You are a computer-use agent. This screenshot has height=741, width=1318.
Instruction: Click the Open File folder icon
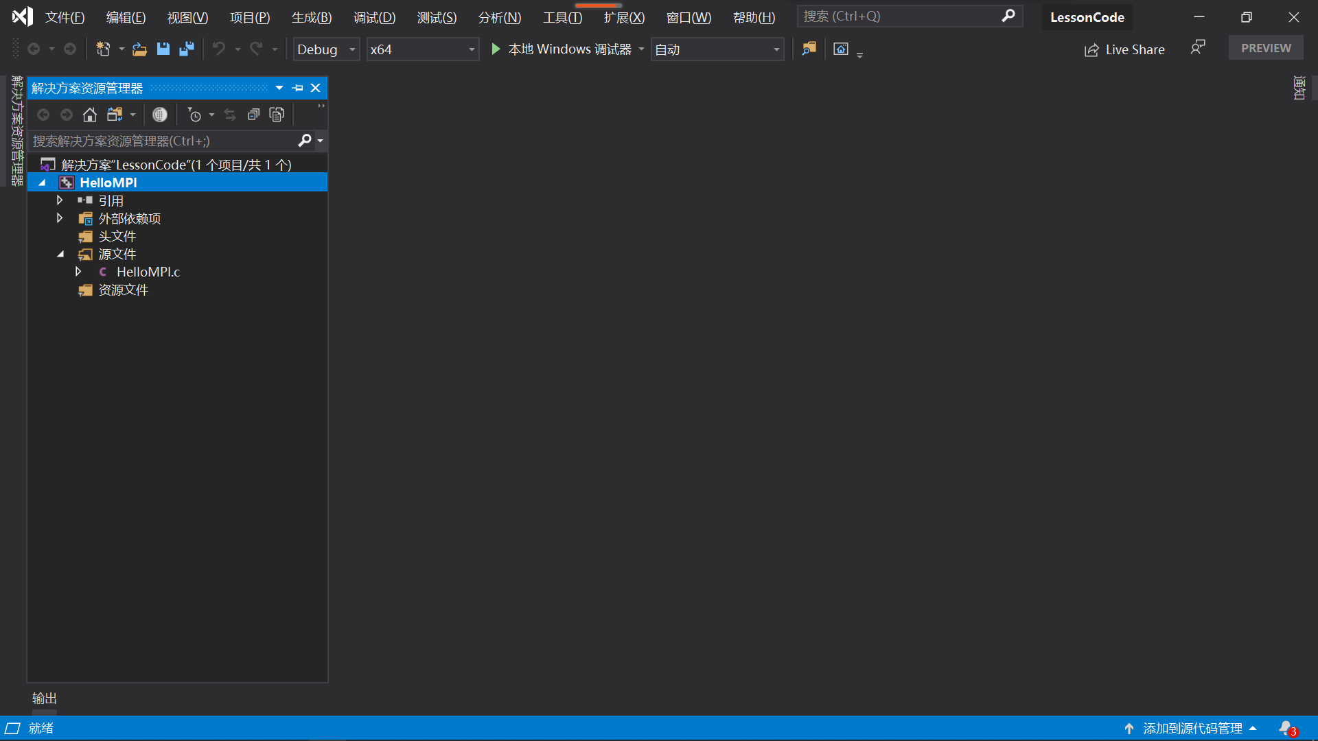[139, 49]
